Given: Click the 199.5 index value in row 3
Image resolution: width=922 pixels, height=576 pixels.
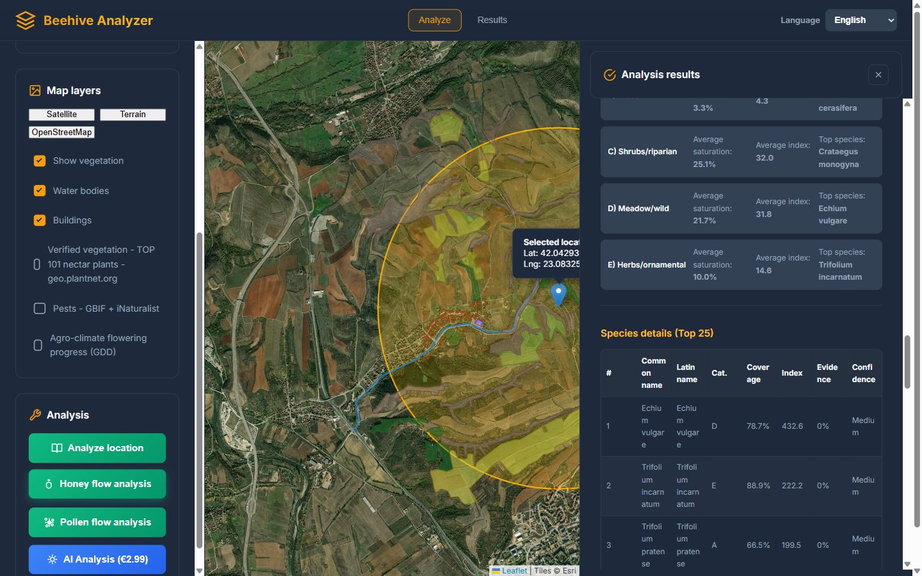Looking at the screenshot, I should pos(791,545).
